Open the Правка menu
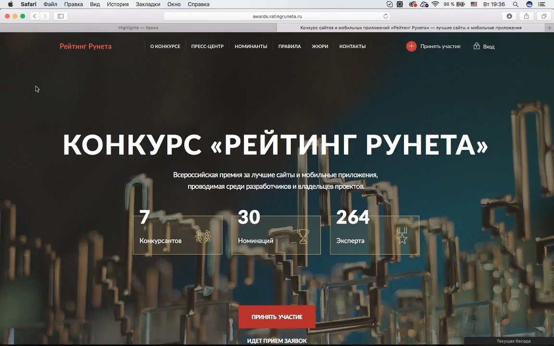The height and width of the screenshot is (346, 554). (x=74, y=4)
